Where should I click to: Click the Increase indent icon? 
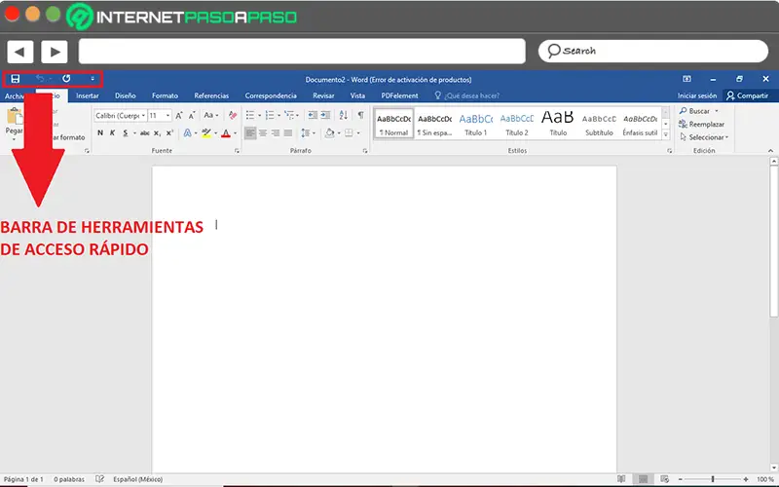pos(325,115)
